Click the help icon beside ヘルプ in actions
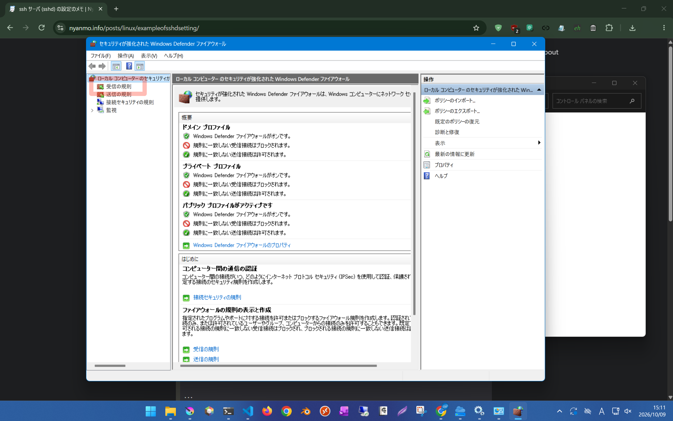 click(427, 176)
